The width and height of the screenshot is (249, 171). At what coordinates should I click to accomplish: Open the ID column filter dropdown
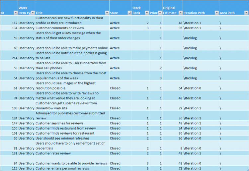click(x=15, y=13)
